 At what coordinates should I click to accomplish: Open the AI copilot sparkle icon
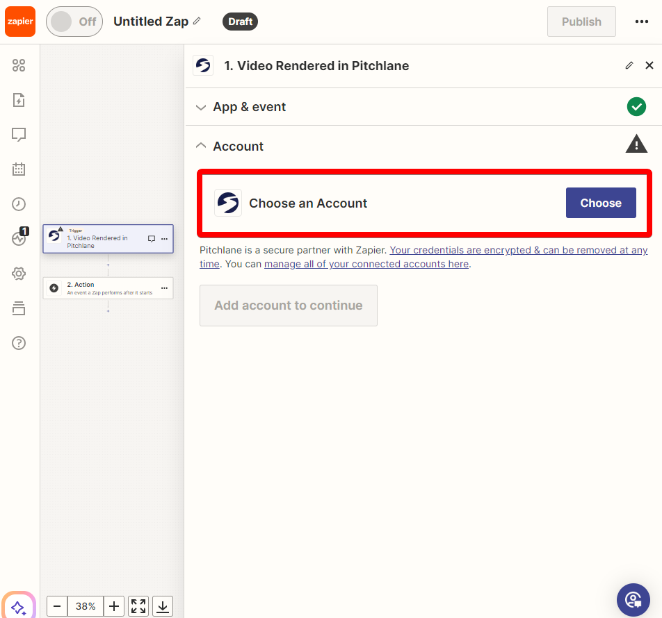tap(19, 607)
